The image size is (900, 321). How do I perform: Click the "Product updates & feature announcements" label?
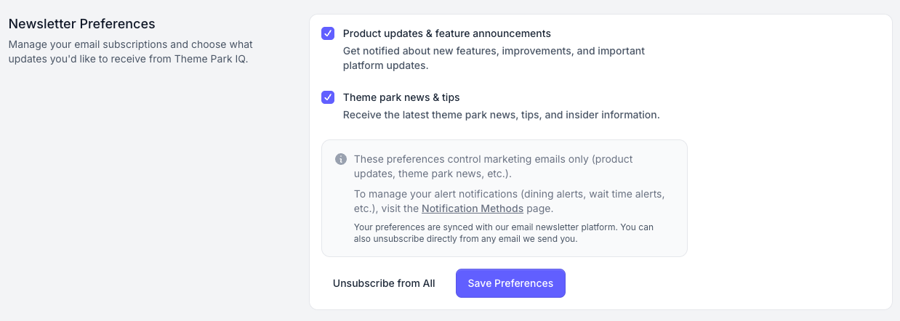446,33
